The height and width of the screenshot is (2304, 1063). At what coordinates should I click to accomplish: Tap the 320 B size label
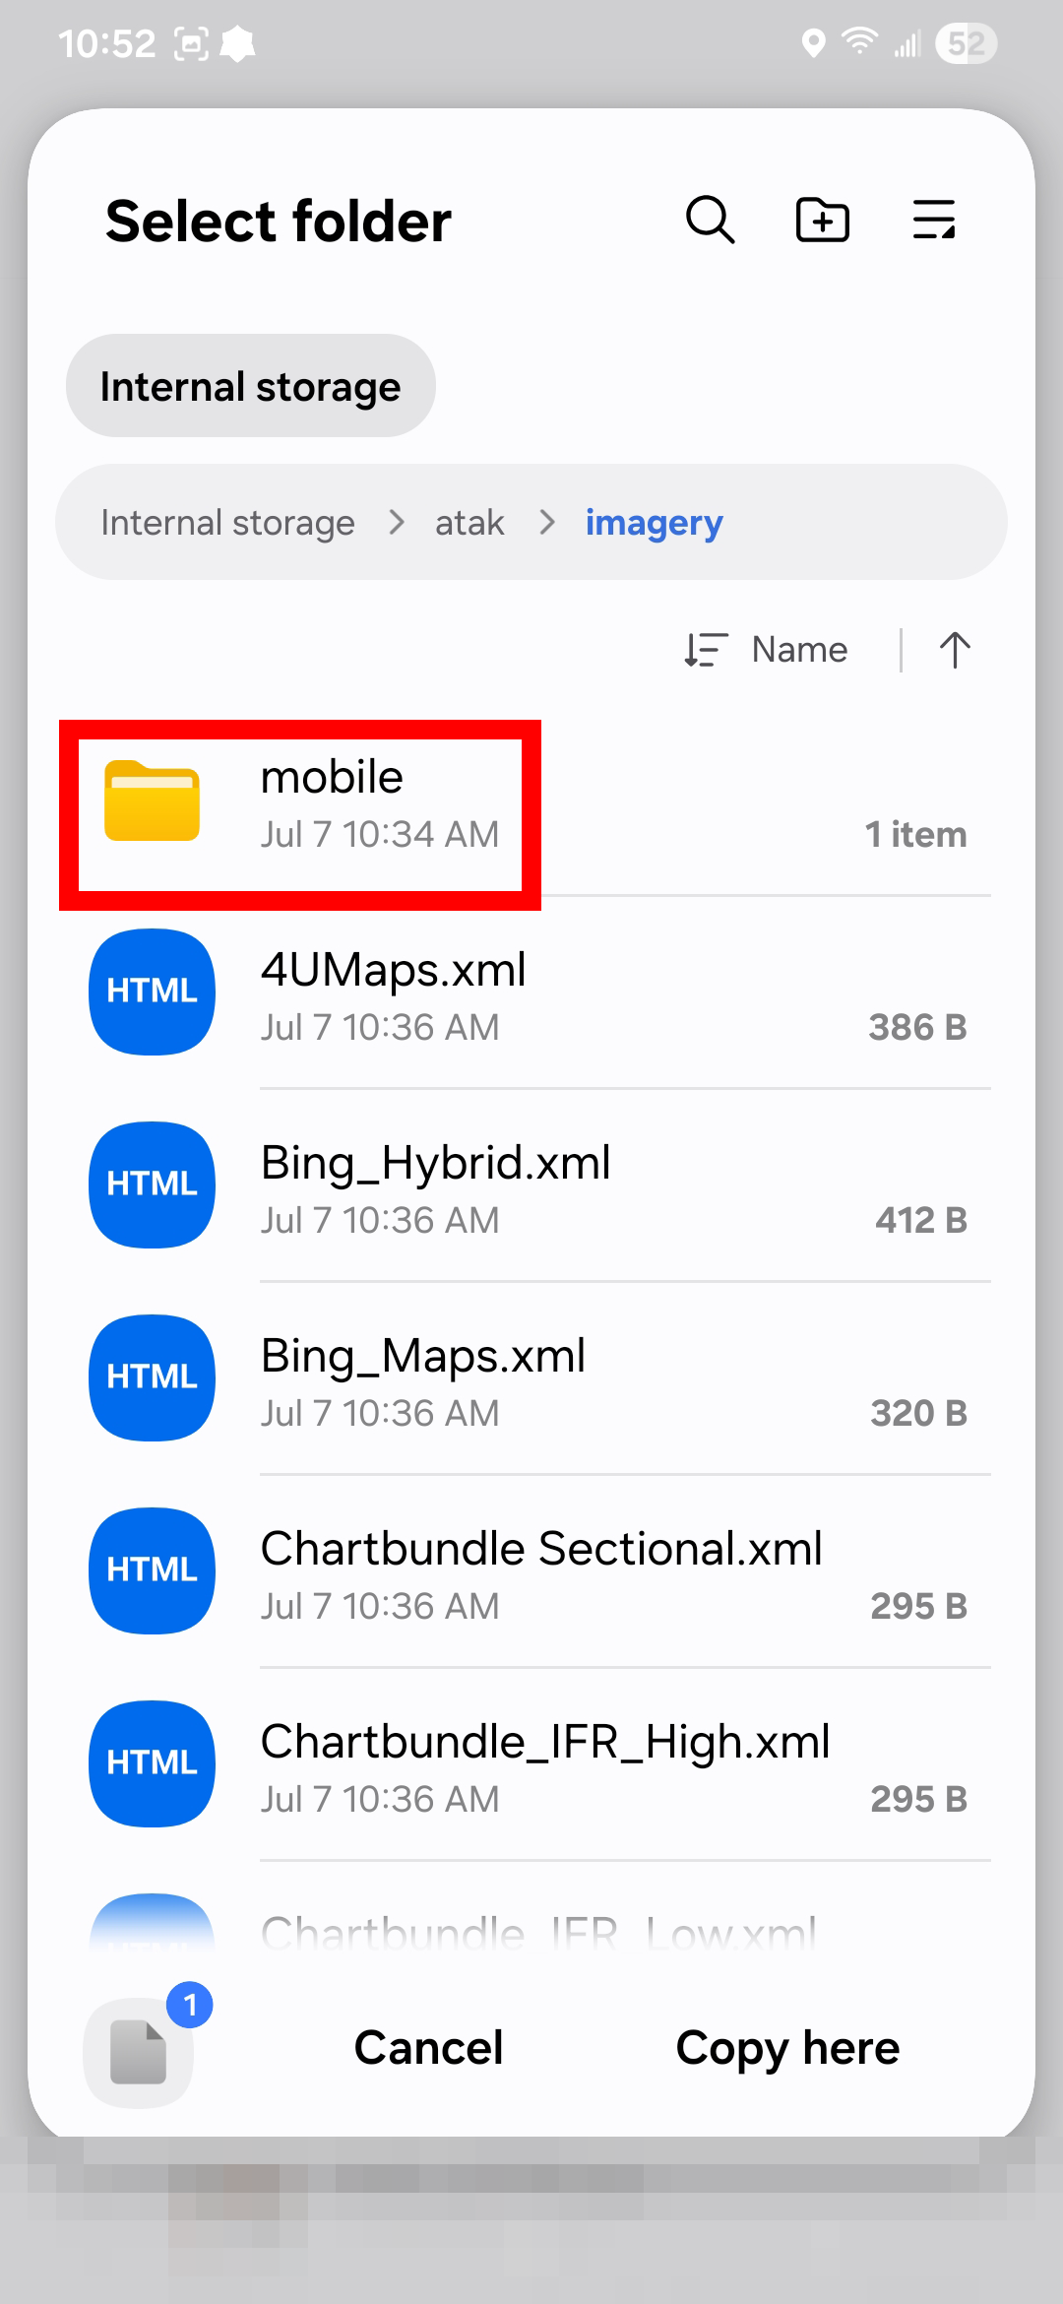pos(918,1413)
